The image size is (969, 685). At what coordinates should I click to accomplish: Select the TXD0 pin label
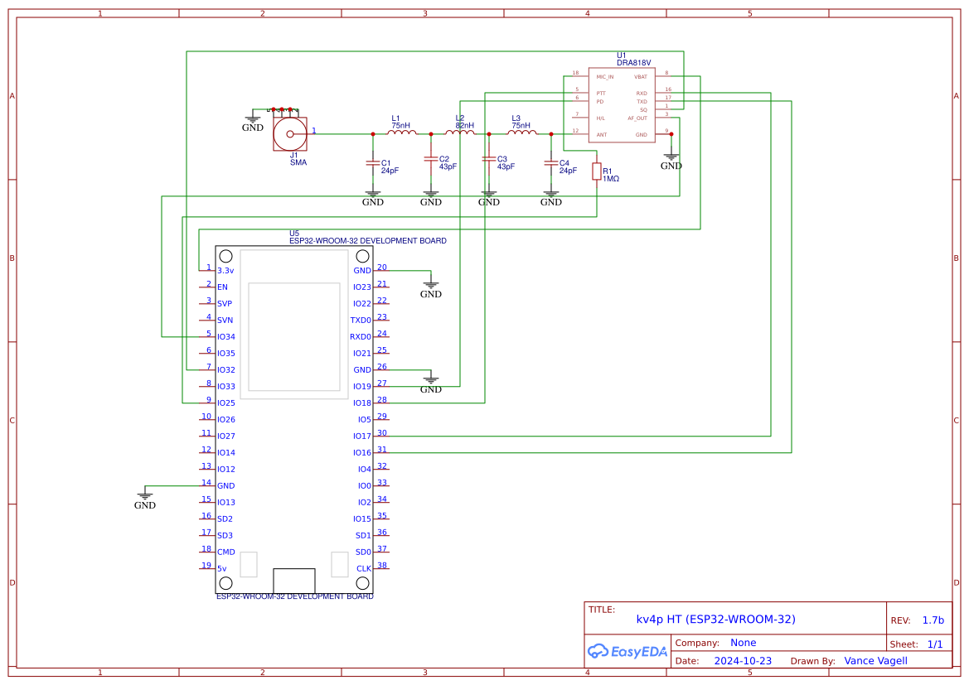(x=361, y=320)
